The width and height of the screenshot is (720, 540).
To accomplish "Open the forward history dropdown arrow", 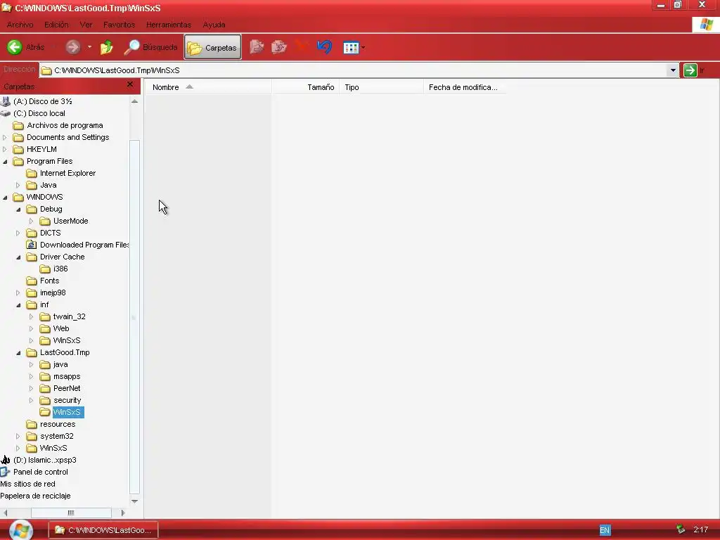I will coord(89,47).
